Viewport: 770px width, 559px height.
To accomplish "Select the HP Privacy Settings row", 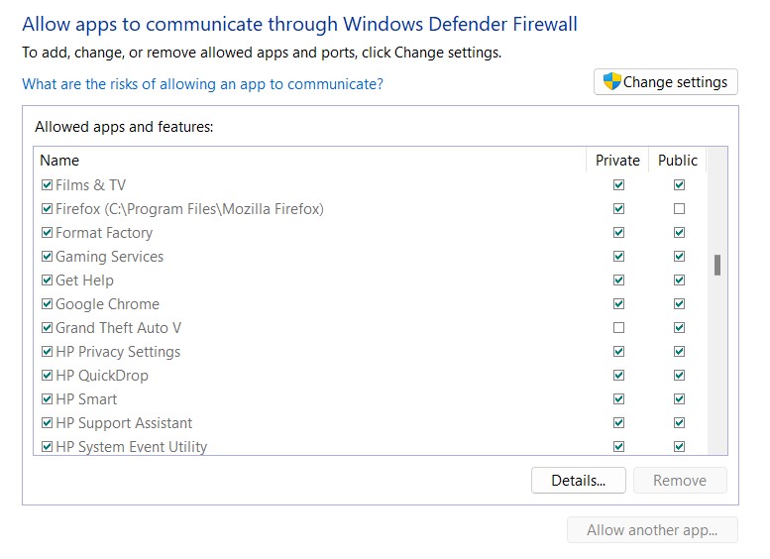I will [x=118, y=352].
